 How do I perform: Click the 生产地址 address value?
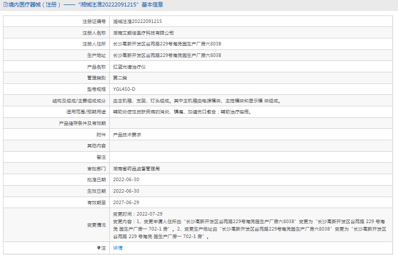pyautogui.click(x=167, y=55)
